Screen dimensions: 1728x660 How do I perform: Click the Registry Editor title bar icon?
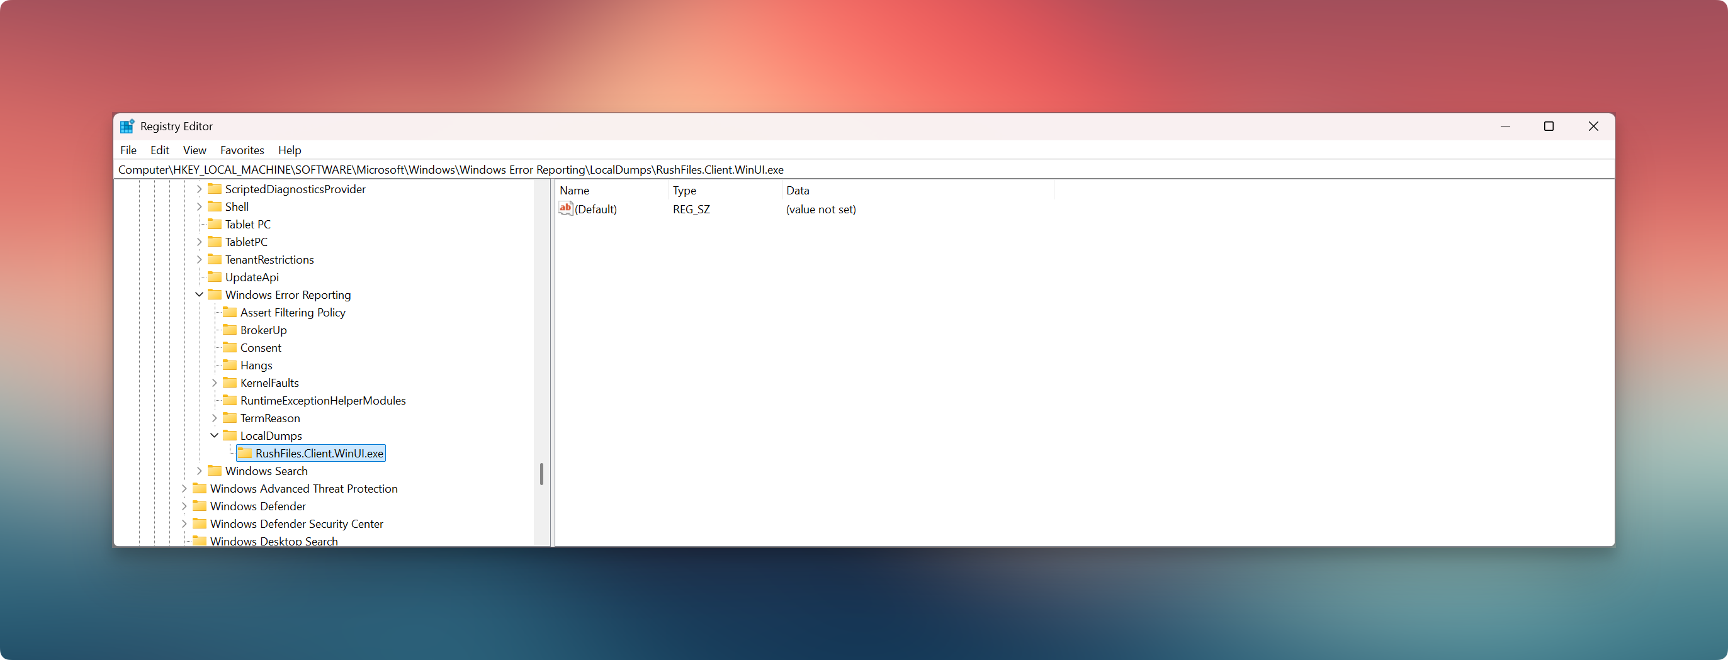(x=127, y=126)
